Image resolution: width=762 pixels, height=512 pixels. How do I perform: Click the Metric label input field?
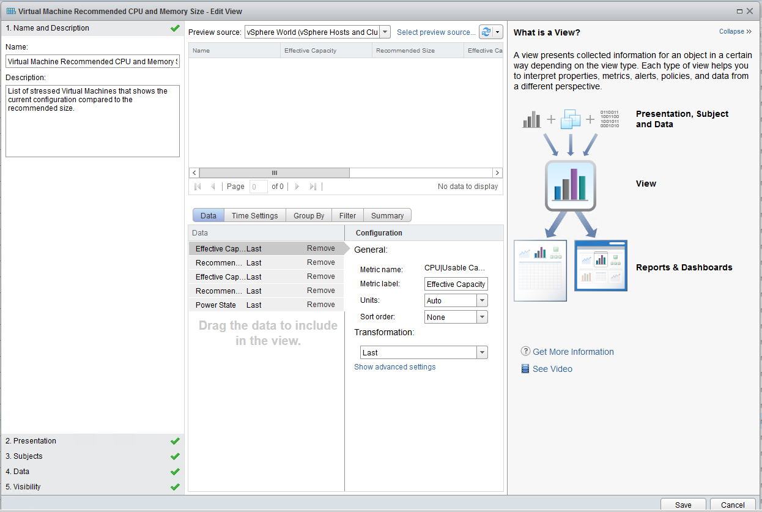[456, 284]
